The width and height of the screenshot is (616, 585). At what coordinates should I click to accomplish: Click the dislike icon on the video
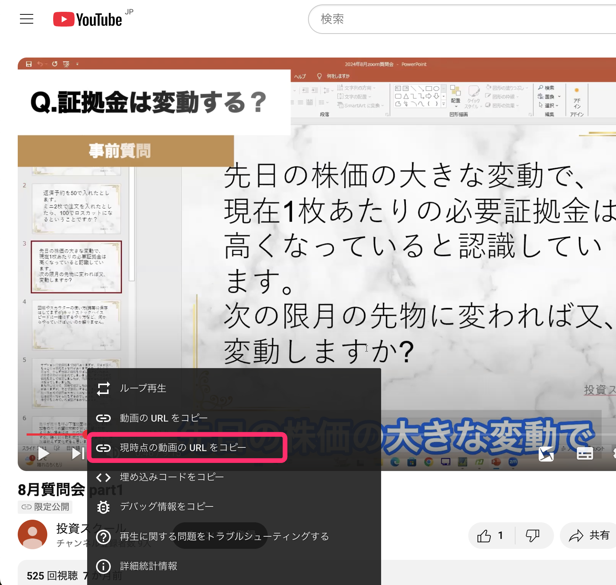(x=533, y=535)
